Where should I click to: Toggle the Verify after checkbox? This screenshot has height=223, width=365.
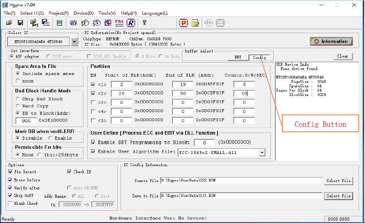pyautogui.click(x=10, y=188)
